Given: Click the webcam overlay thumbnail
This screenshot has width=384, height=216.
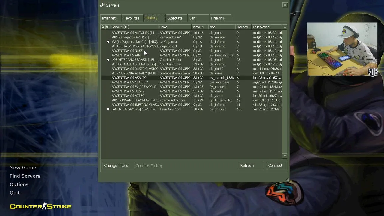Looking at the screenshot, I should pos(342,49).
